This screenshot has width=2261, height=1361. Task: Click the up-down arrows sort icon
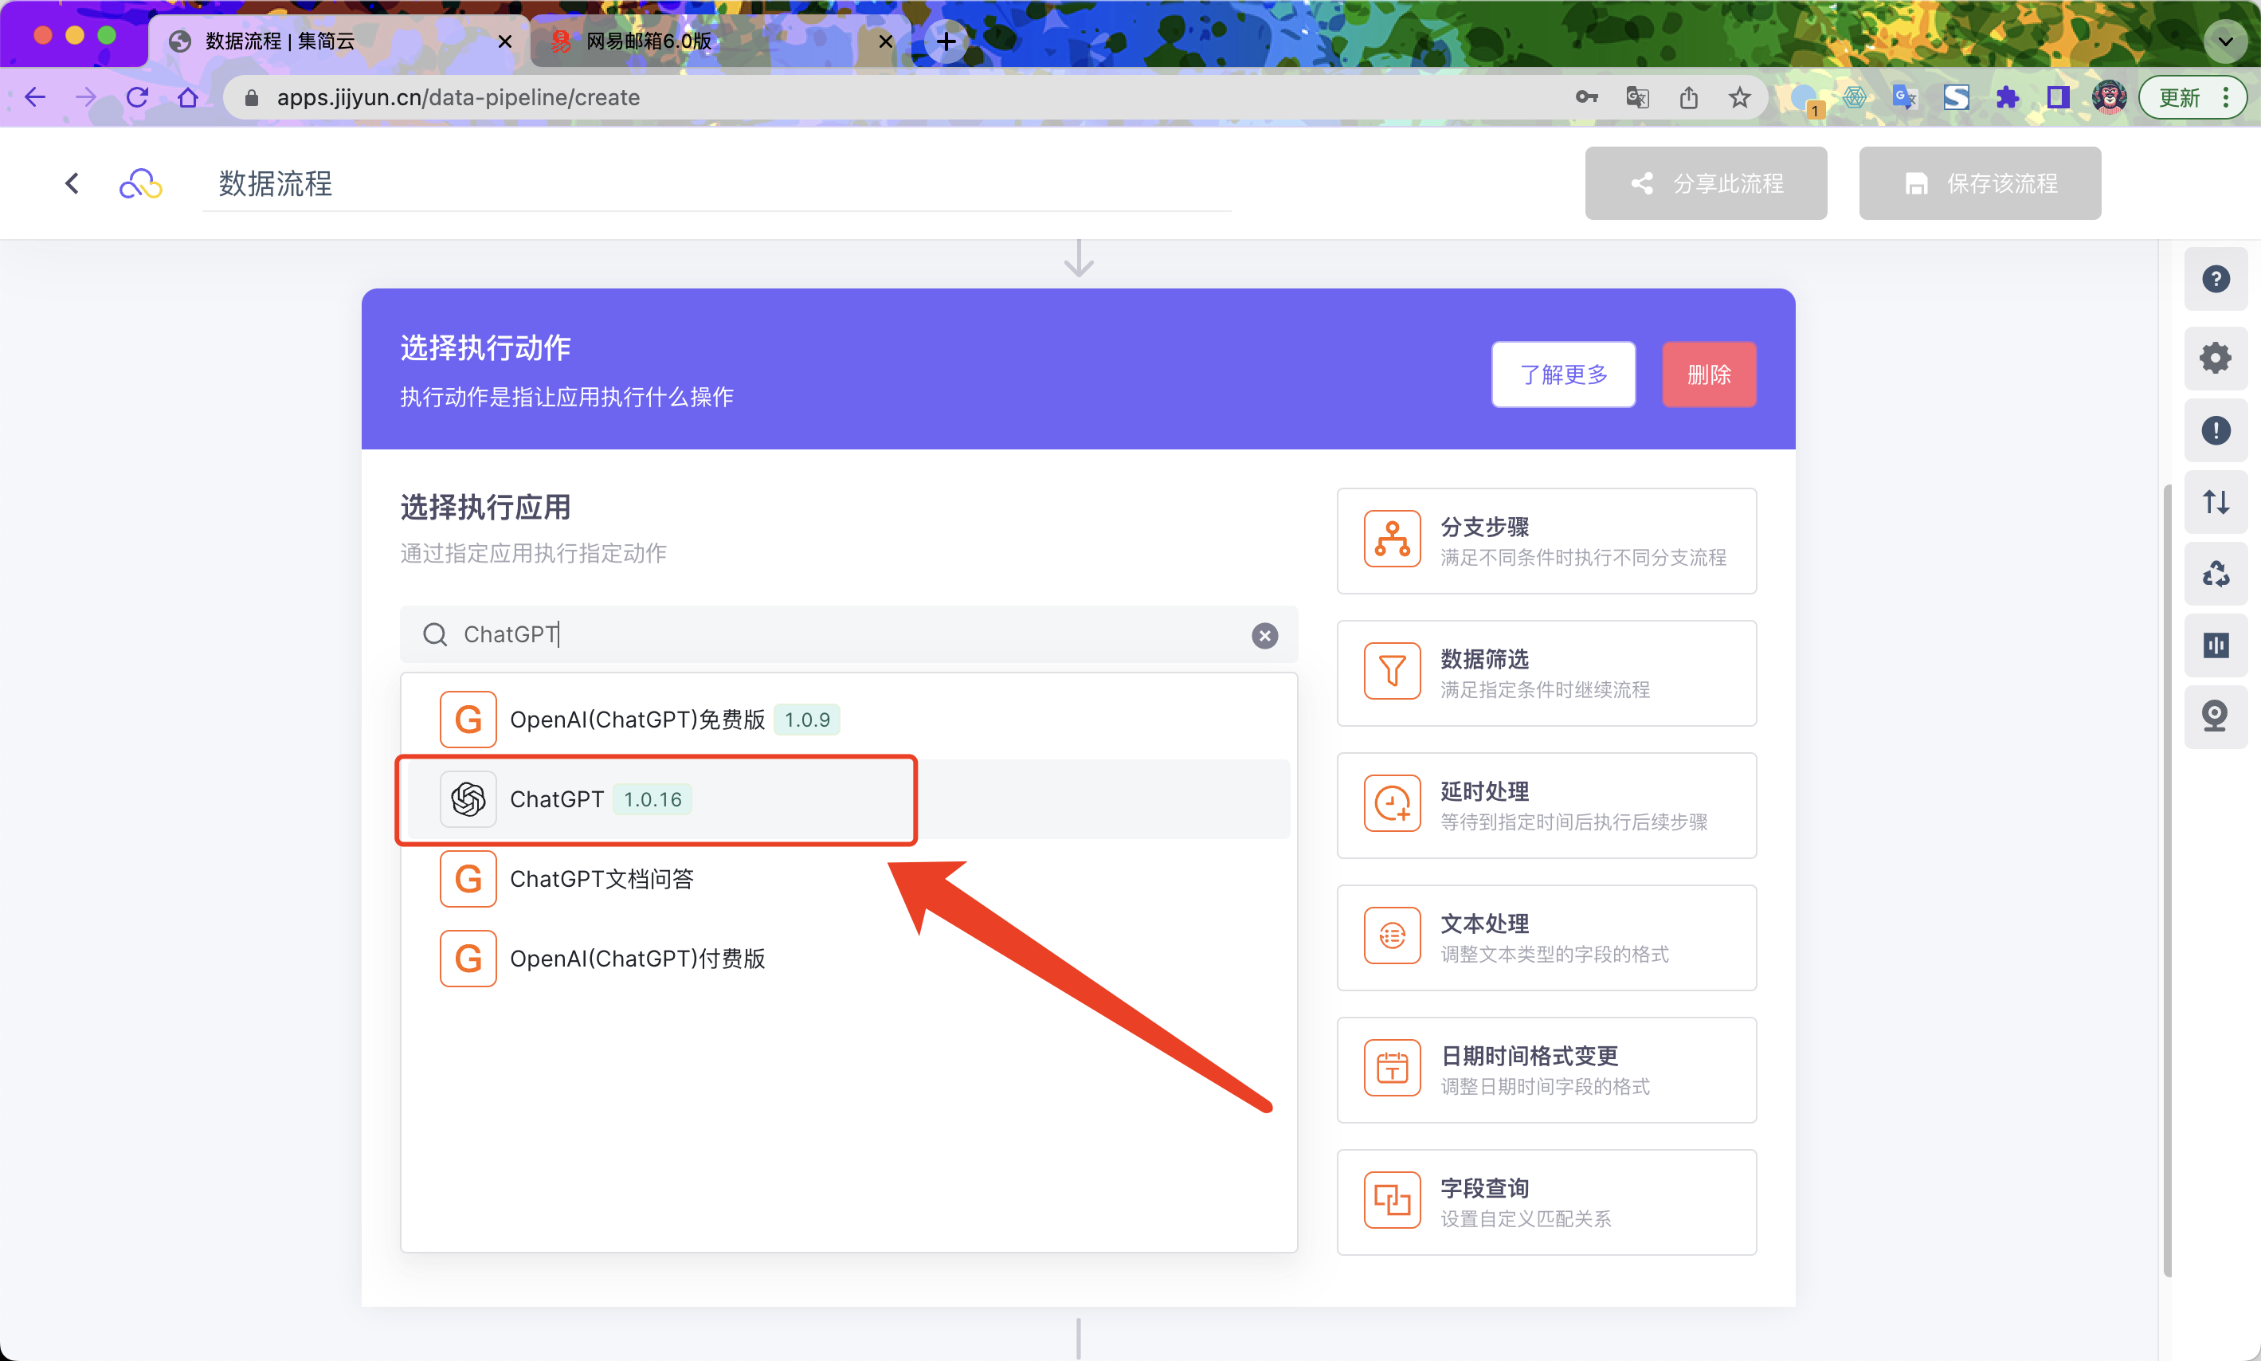point(2215,502)
